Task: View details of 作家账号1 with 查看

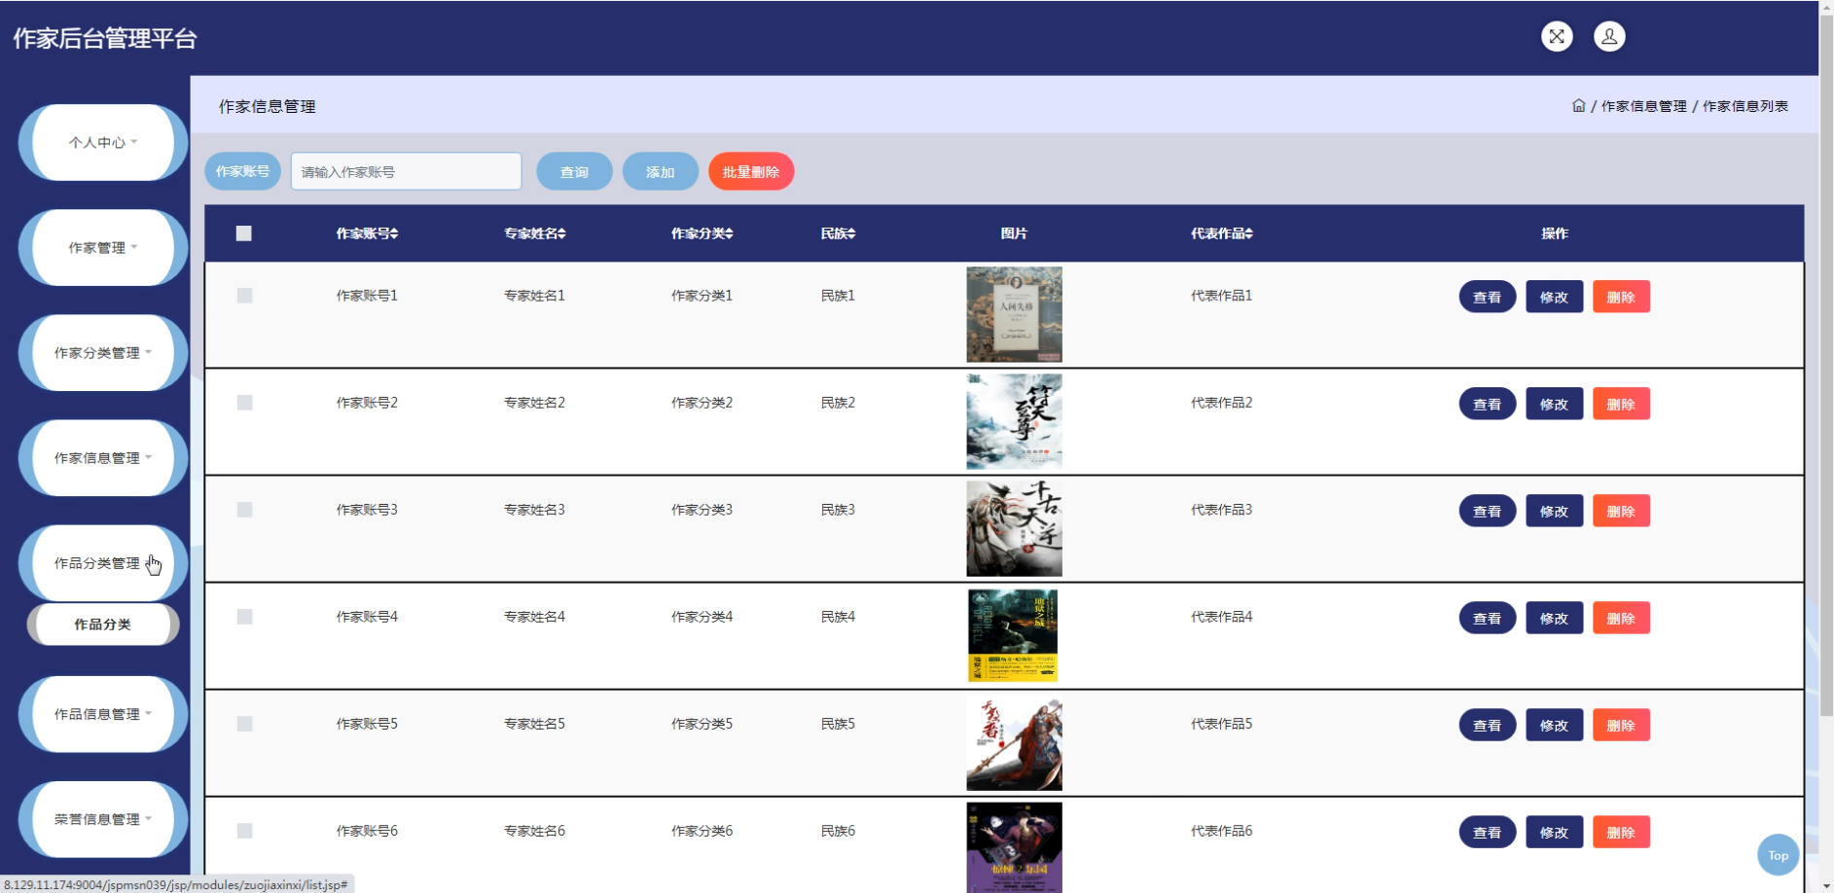Action: tap(1488, 297)
